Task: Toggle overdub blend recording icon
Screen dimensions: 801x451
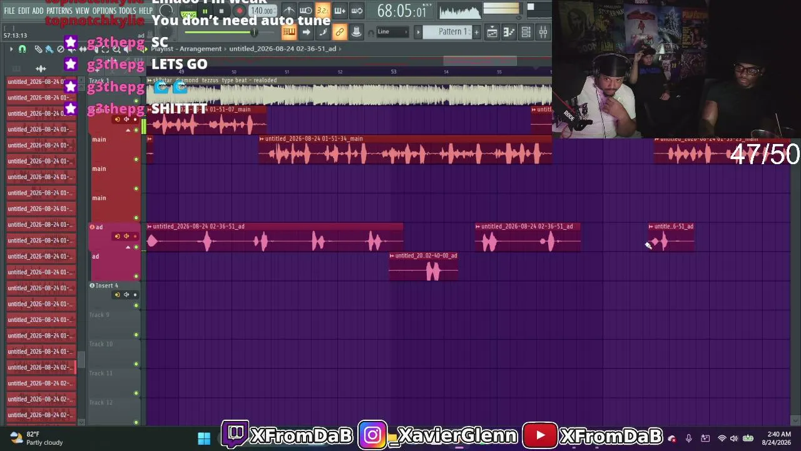Action: 340,11
